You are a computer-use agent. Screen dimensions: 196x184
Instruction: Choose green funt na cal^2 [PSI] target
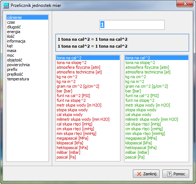coord(142,96)
